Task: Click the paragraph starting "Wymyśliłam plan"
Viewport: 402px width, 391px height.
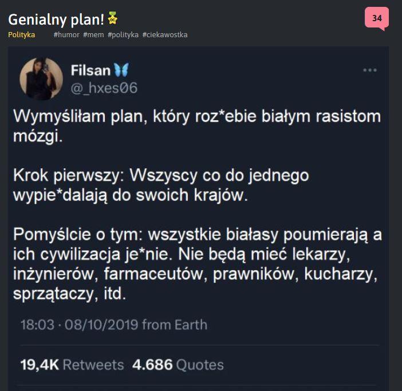Action: 196,127
